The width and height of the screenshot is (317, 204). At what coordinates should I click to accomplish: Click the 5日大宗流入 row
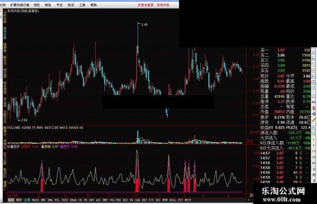point(285,148)
